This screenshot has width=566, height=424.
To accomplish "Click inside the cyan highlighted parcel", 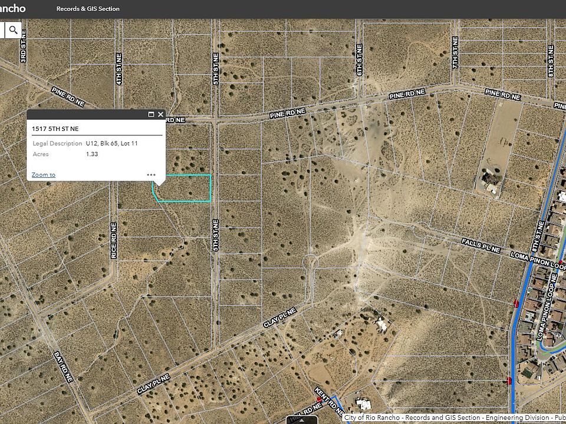I will coord(184,188).
